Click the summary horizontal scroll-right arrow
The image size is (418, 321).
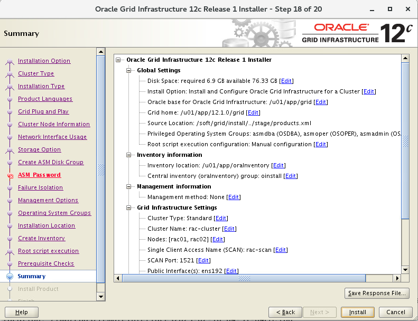tap(397, 278)
